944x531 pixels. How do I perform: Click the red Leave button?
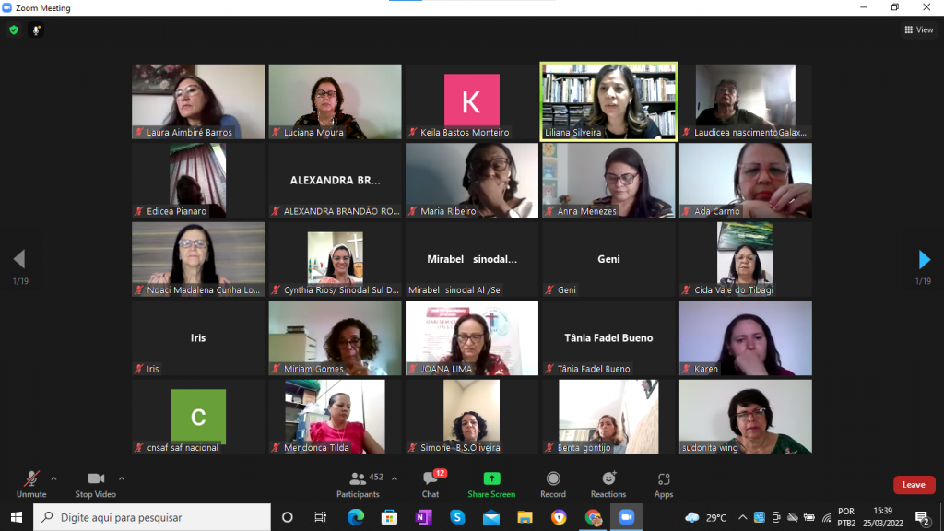[914, 485]
